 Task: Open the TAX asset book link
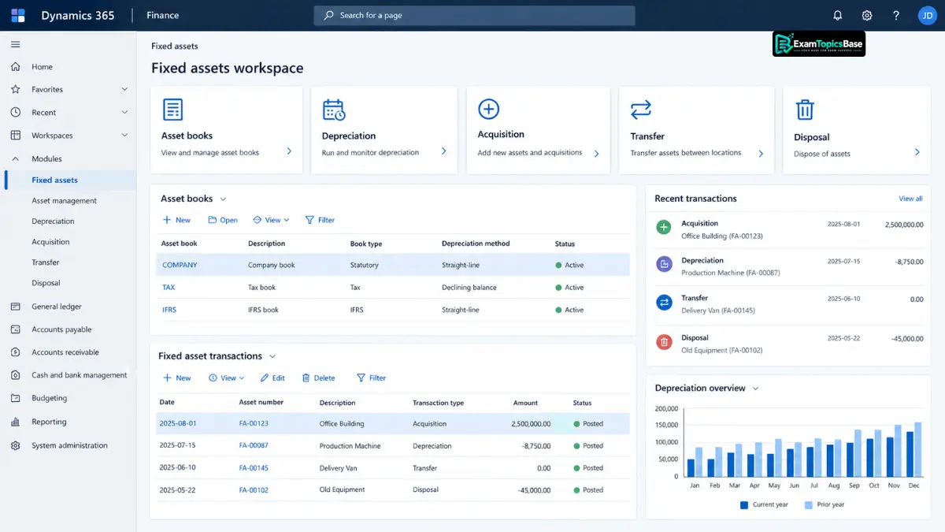169,288
